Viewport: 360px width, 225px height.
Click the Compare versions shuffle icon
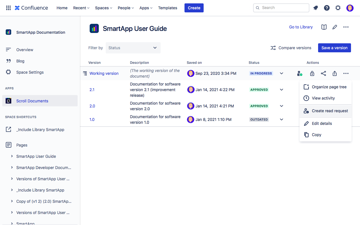[273, 48]
